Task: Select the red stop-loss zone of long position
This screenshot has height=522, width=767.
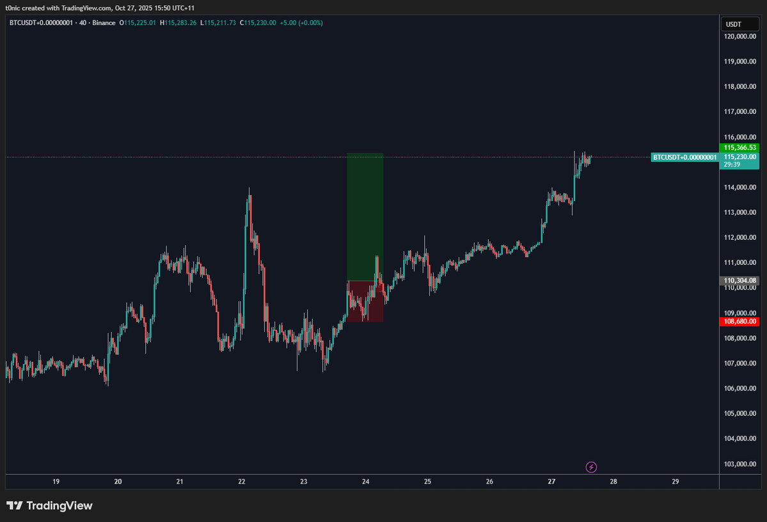Action: coord(365,301)
